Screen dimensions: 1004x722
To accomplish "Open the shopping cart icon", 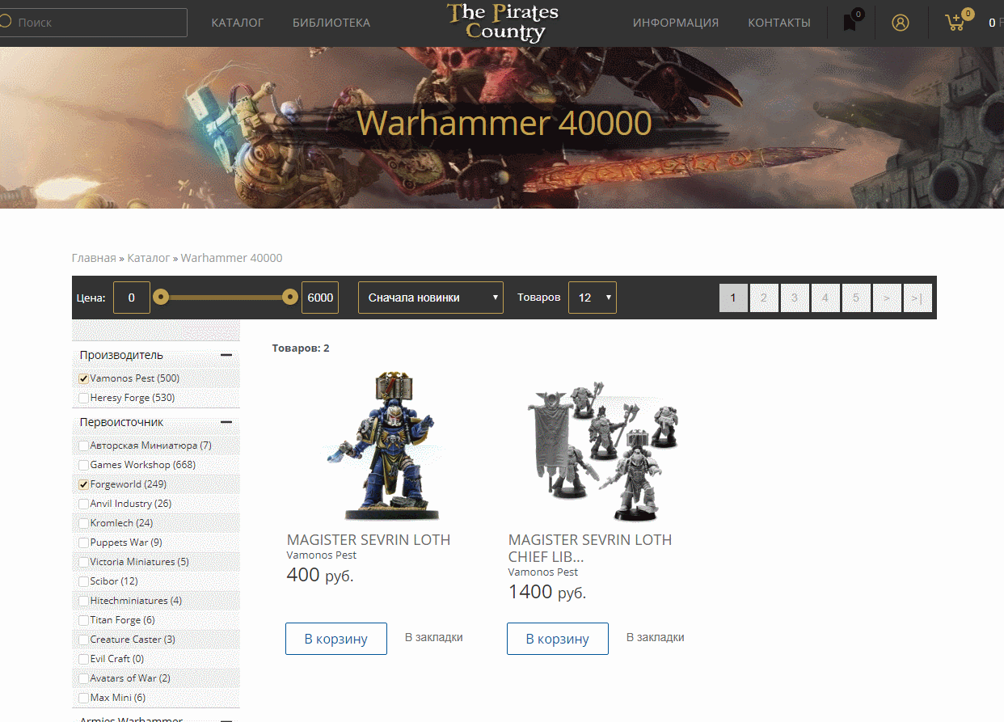I will (x=955, y=23).
